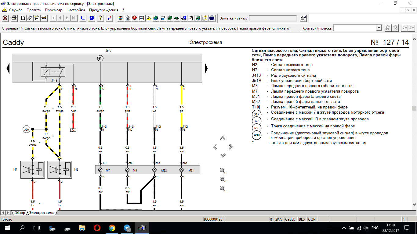Zoom in with the plus magnifier icon
Viewport: 417px width, 234px height.
[x=223, y=179]
